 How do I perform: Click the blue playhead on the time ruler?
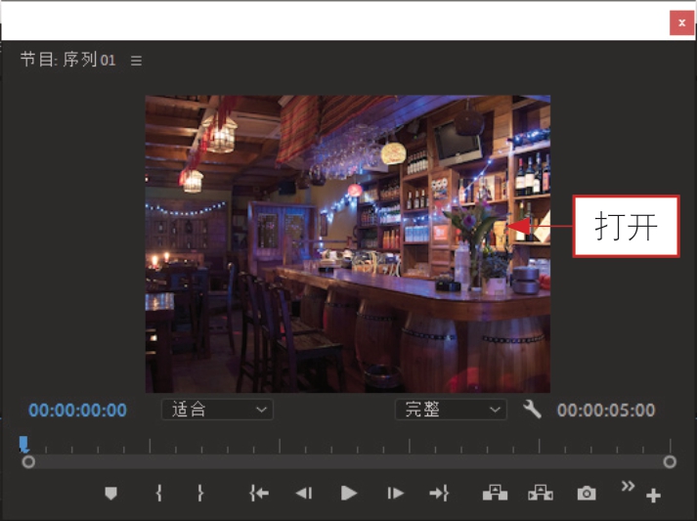(24, 445)
